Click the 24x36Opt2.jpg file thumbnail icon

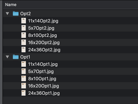24,50
